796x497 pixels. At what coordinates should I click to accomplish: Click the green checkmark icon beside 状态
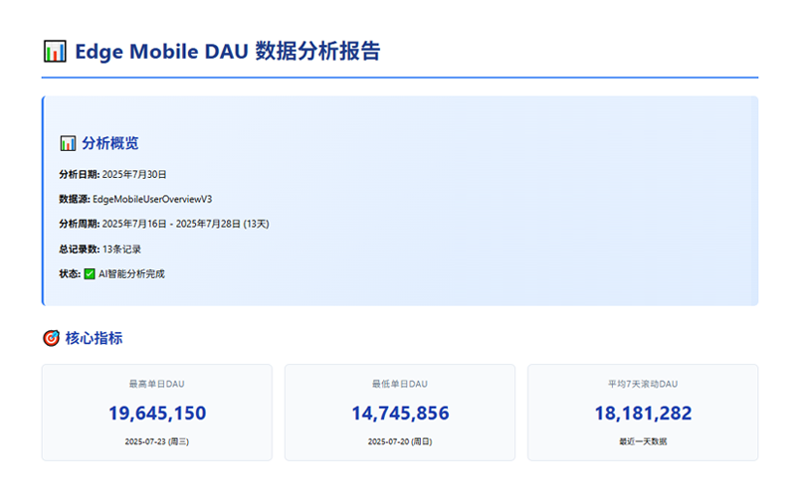(x=90, y=274)
